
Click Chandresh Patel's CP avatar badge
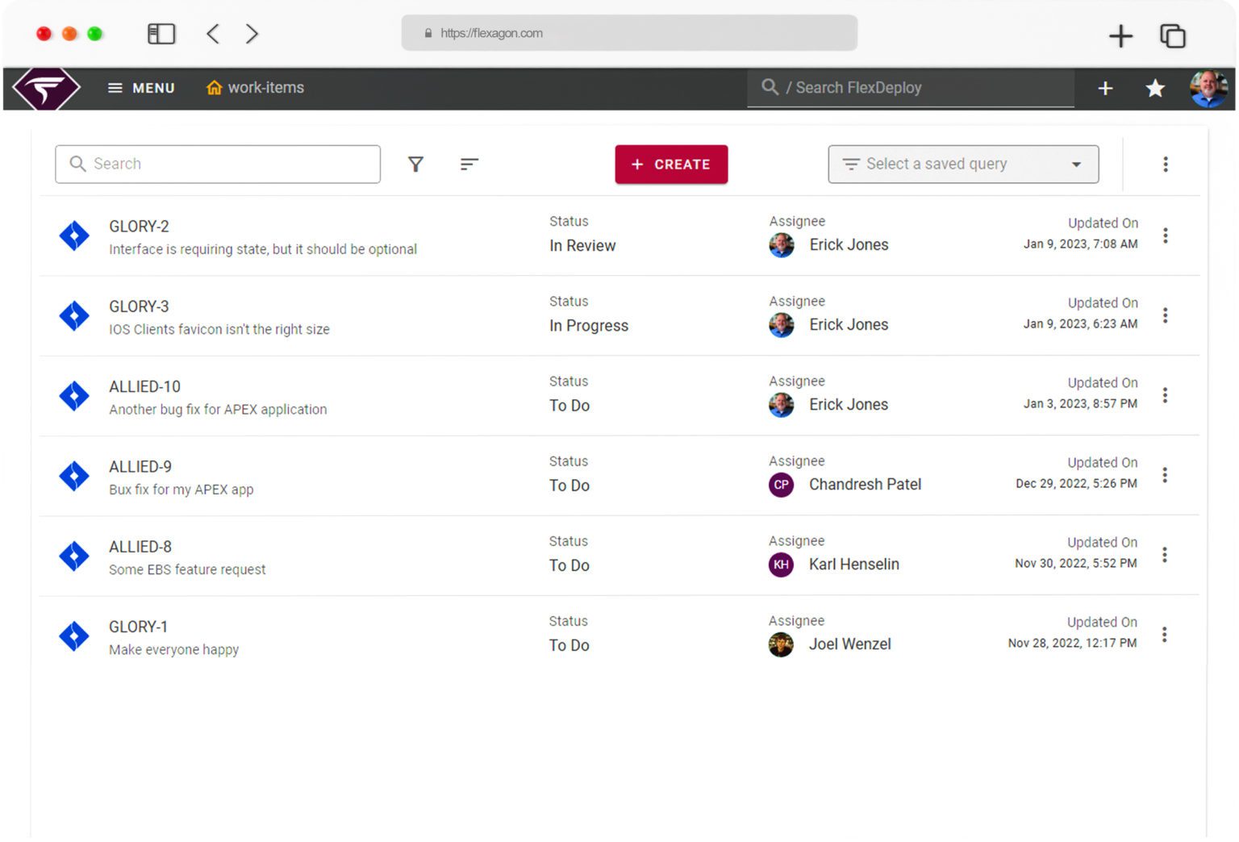tap(781, 485)
